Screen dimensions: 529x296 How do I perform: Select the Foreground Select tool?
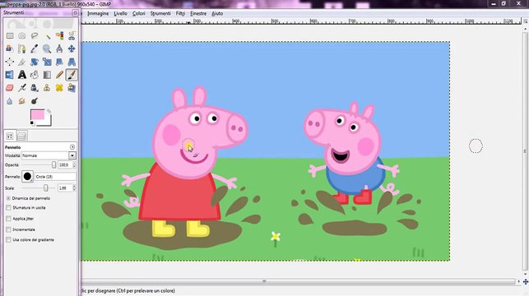[x=10, y=49]
